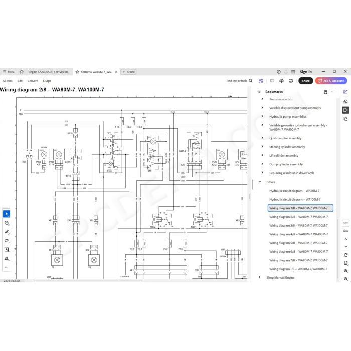351x351 pixels.
Task: Select the text box tool
Action: 7,250
